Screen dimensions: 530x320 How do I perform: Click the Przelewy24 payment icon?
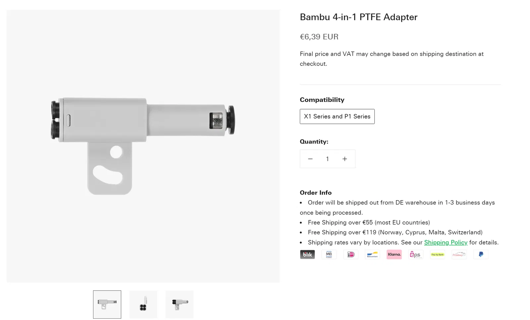459,254
